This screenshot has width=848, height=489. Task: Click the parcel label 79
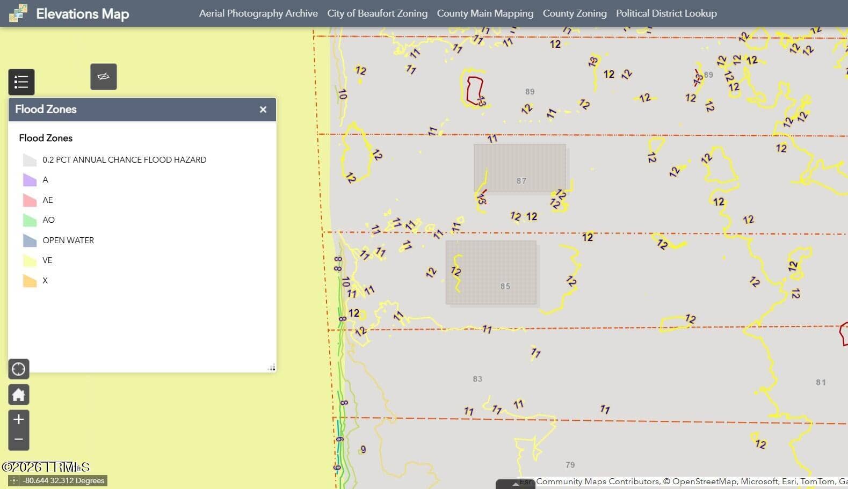(570, 465)
